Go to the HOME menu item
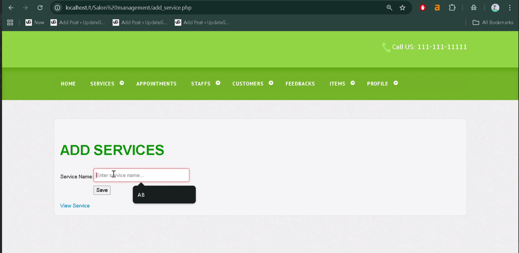This screenshot has height=253, width=519. [68, 84]
